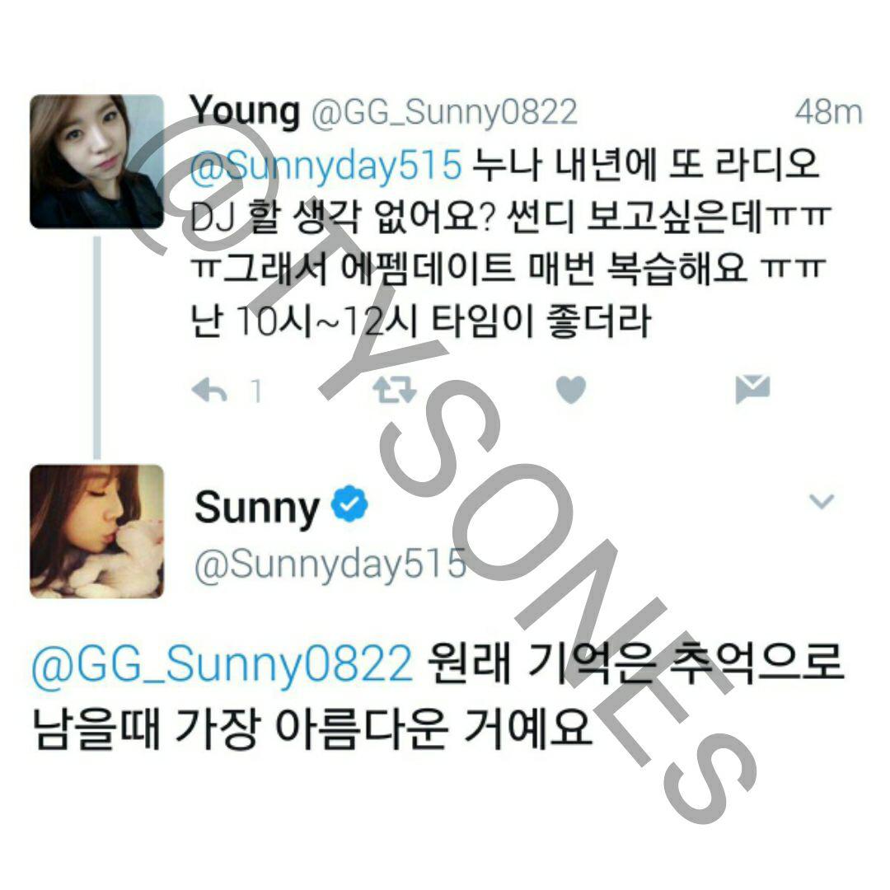Image resolution: width=890 pixels, height=890 pixels.
Task: Click Young's Korean tweet text about radio DJ
Action: pos(511,242)
